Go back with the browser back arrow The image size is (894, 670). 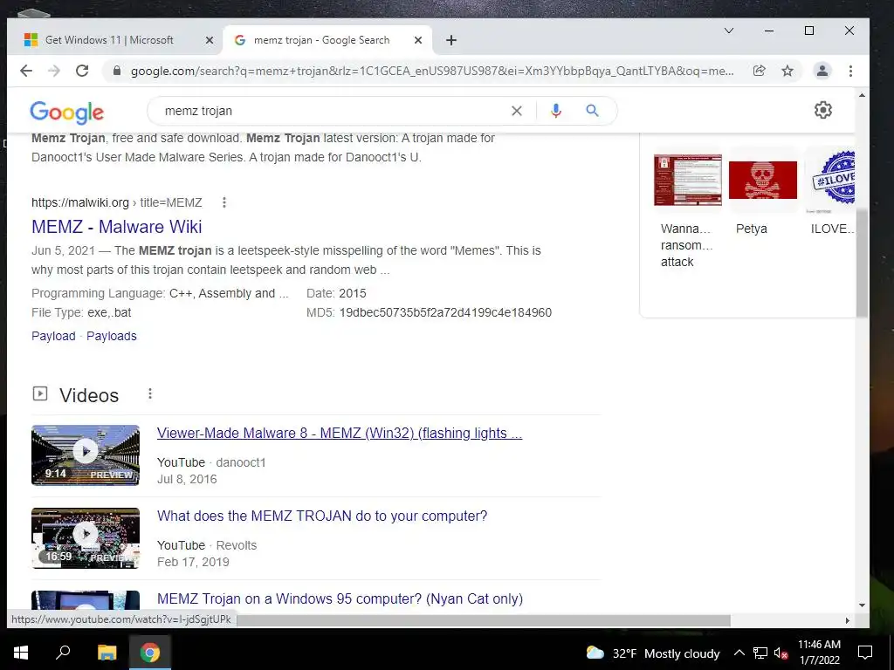click(26, 71)
